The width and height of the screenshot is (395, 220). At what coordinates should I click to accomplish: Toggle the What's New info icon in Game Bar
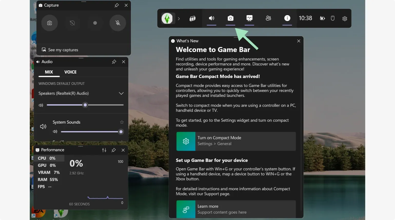pos(287,18)
